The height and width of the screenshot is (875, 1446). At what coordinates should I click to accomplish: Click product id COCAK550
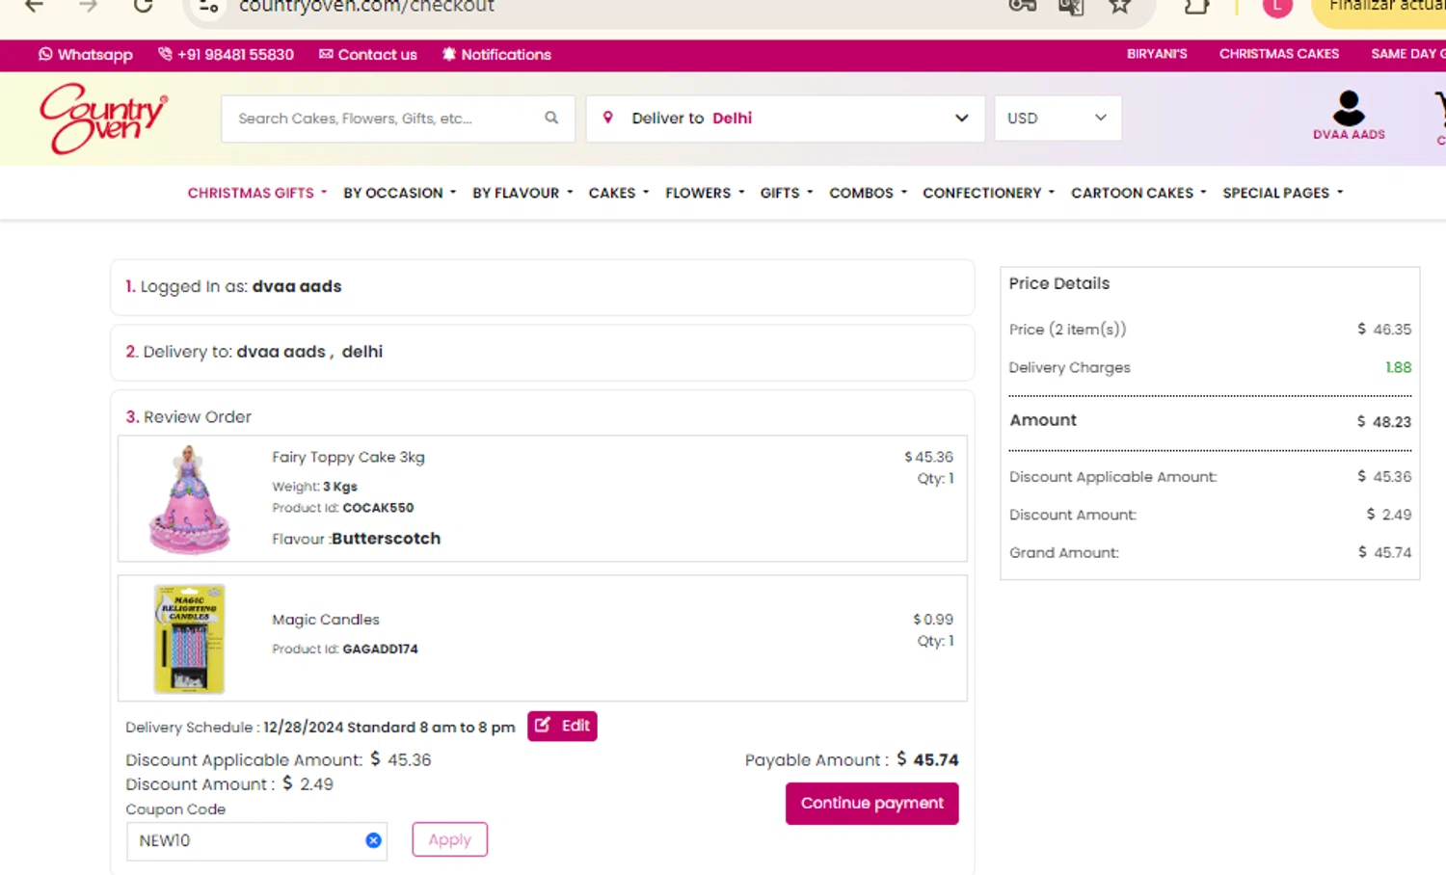pyautogui.click(x=378, y=508)
